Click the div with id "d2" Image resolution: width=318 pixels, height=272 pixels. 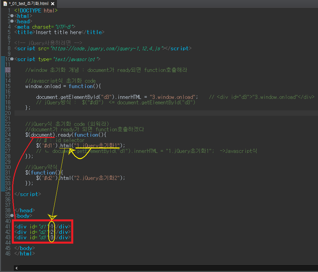[x=43, y=232]
